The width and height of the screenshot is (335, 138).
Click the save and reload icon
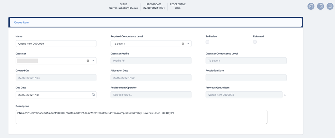point(320,6)
